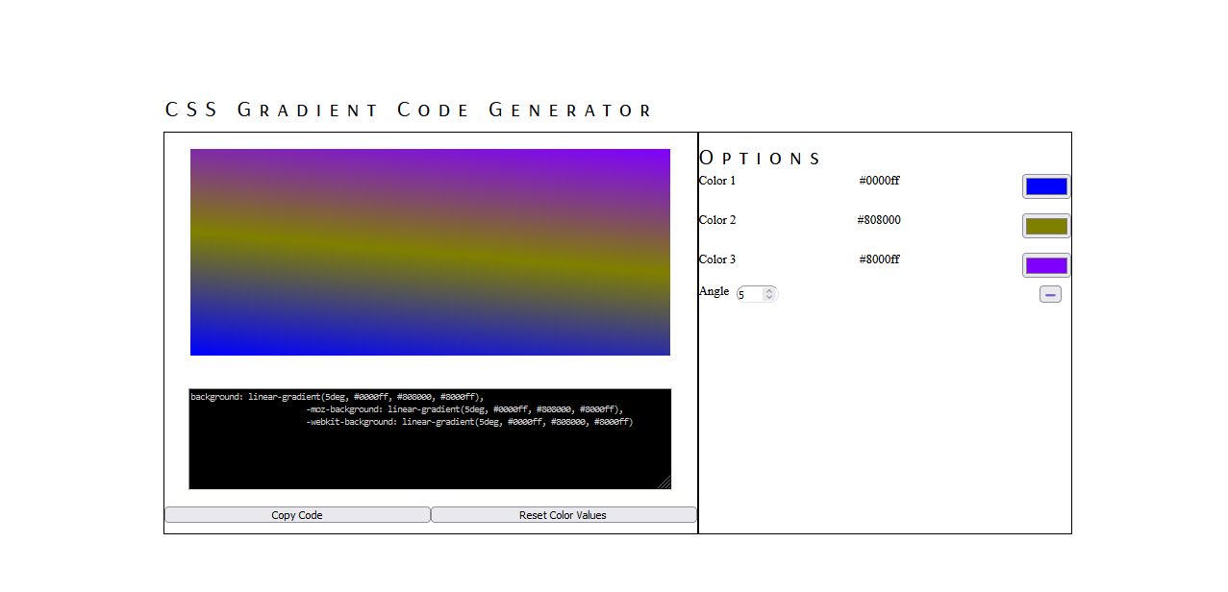Click the textarea resize handle corner
This screenshot has height=592, width=1228.
tap(664, 482)
